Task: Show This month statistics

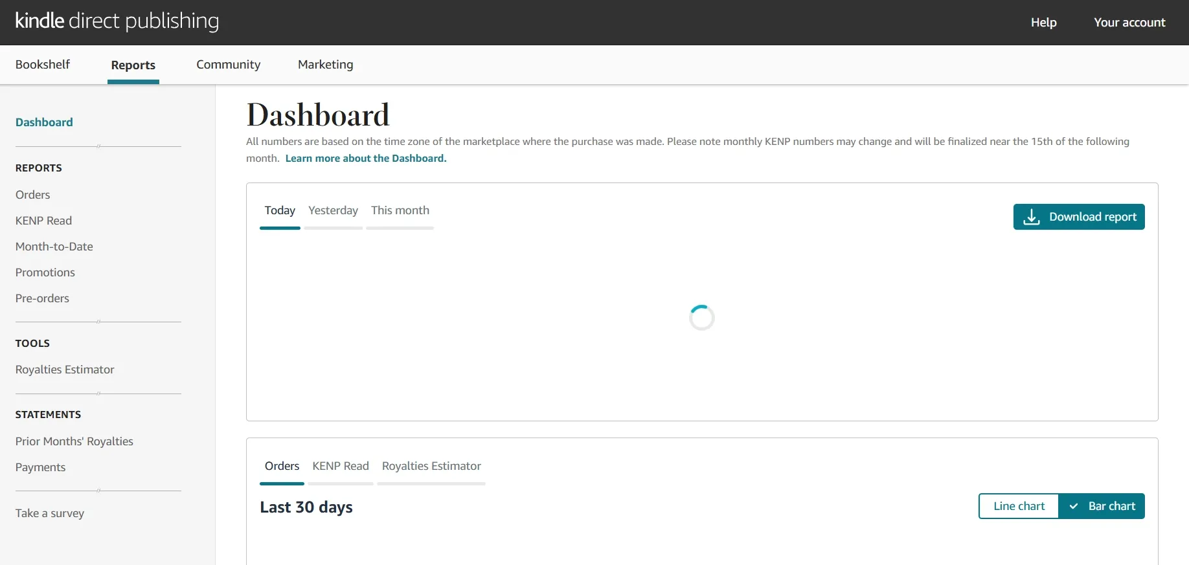Action: pyautogui.click(x=400, y=210)
